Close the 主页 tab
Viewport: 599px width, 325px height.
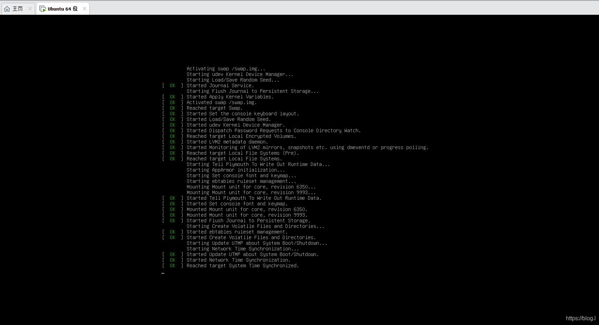point(30,9)
